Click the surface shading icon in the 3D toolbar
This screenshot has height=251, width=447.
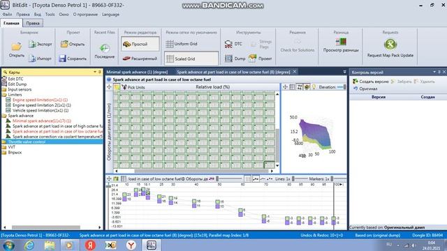click(x=307, y=87)
